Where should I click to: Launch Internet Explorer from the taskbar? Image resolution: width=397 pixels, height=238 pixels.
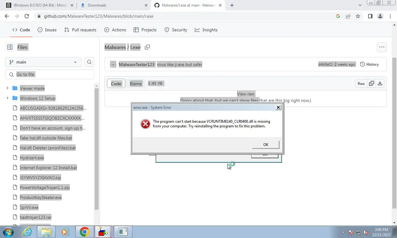tap(27, 232)
